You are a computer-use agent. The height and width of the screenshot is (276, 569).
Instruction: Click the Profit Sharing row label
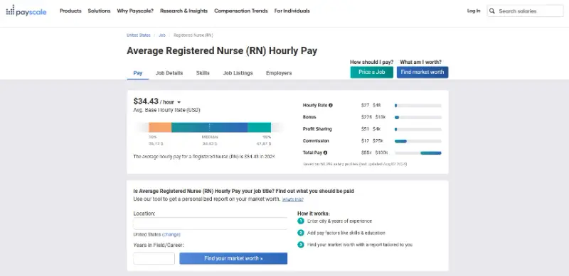(x=317, y=129)
